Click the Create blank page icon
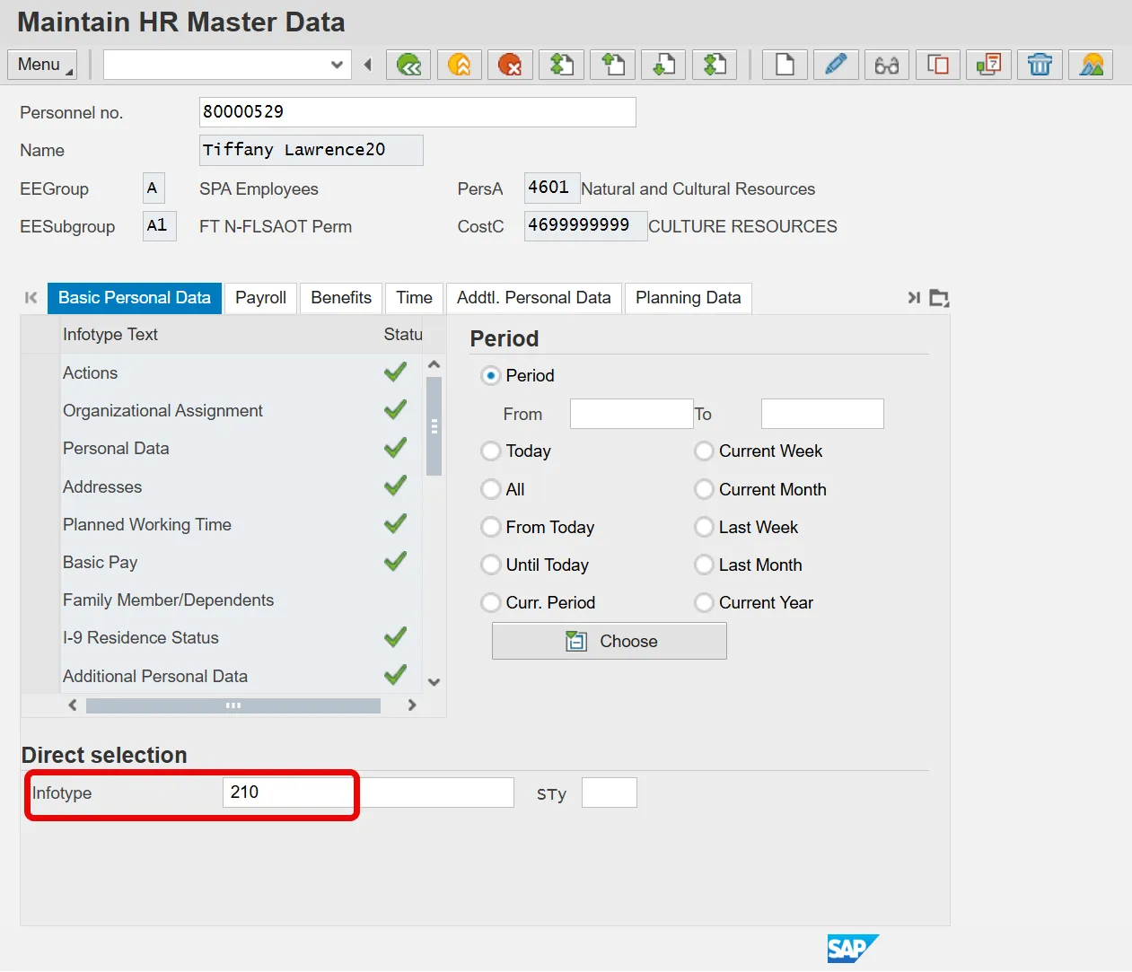This screenshot has width=1132, height=972. tap(785, 65)
